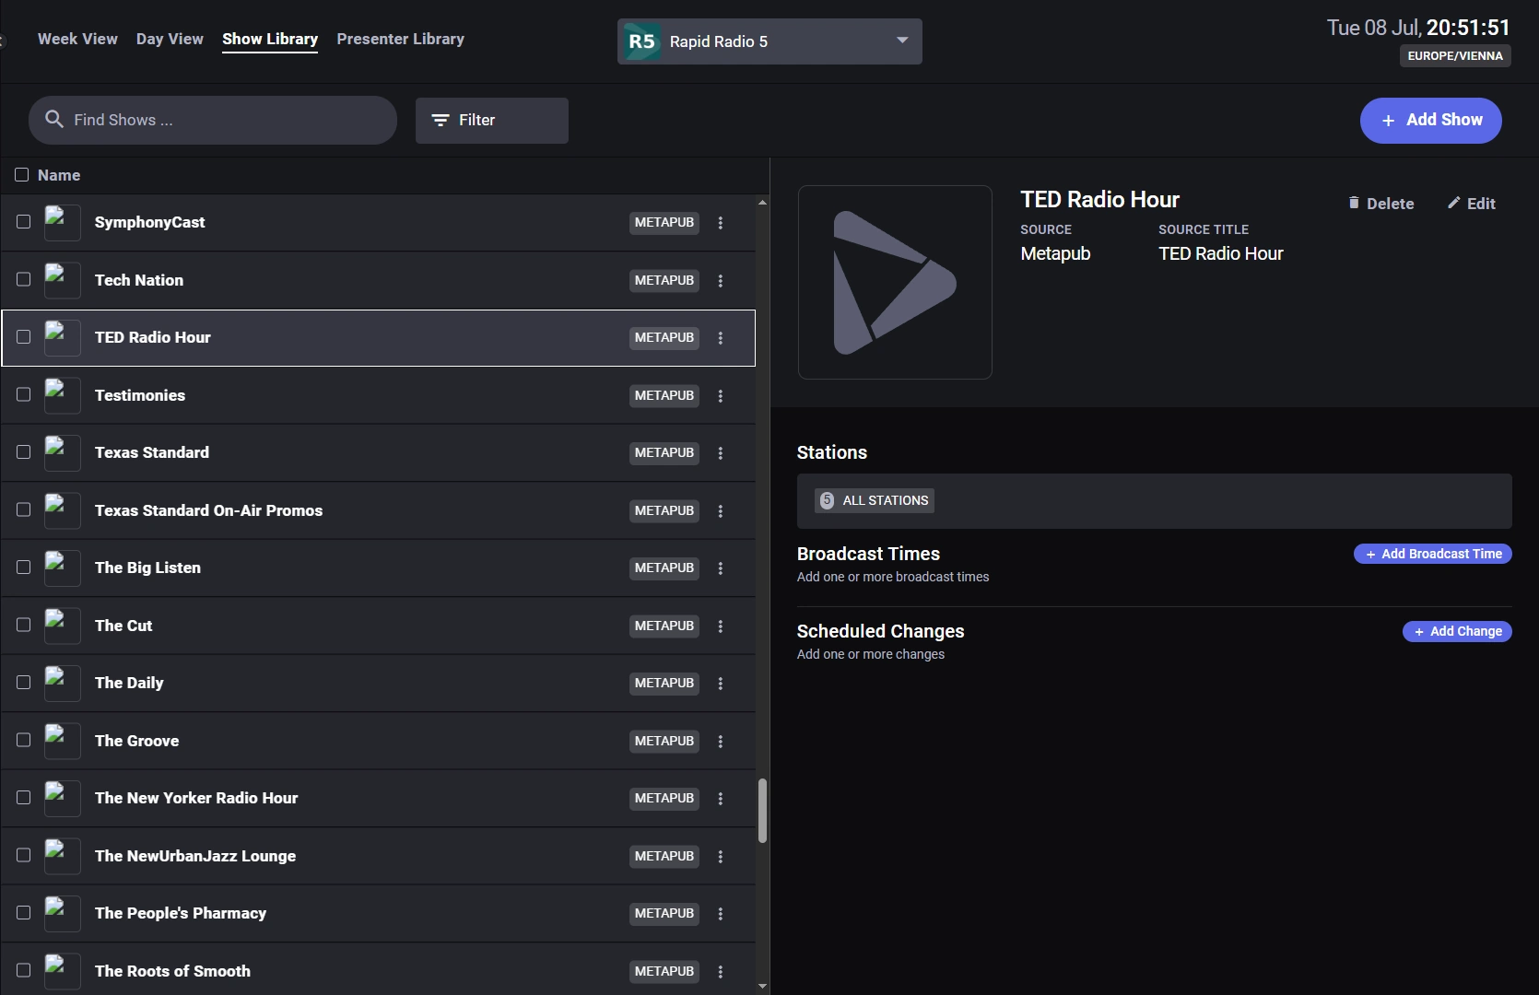Open the three-dot menu for Texas Standard

[x=721, y=453]
